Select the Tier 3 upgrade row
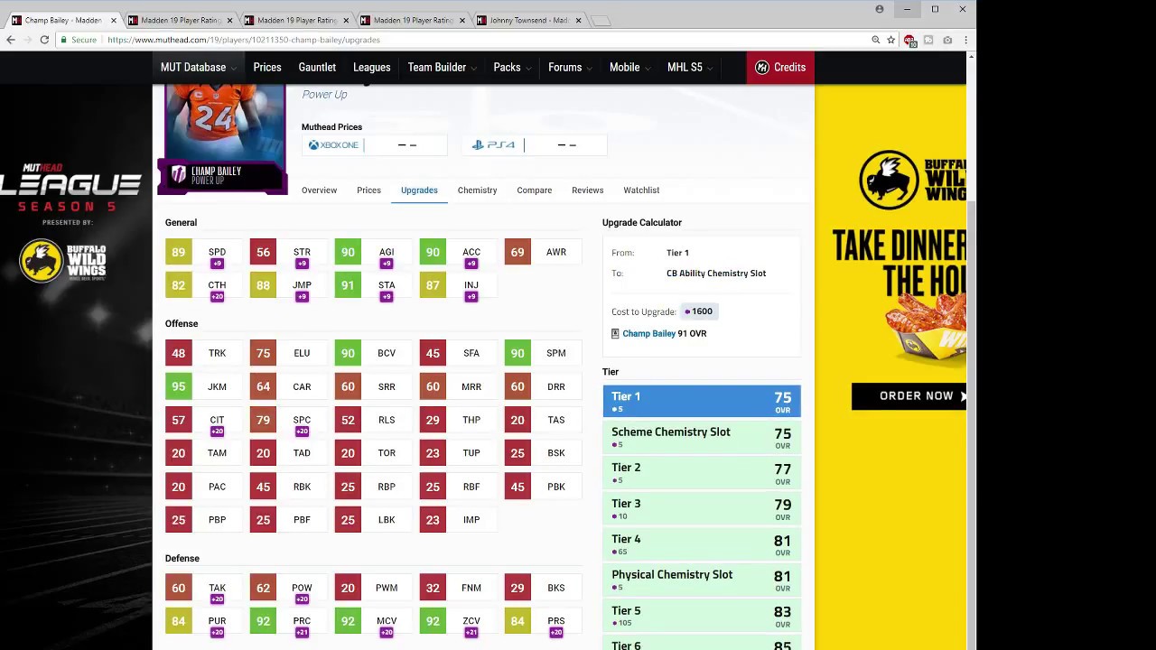This screenshot has width=1156, height=650. [702, 508]
